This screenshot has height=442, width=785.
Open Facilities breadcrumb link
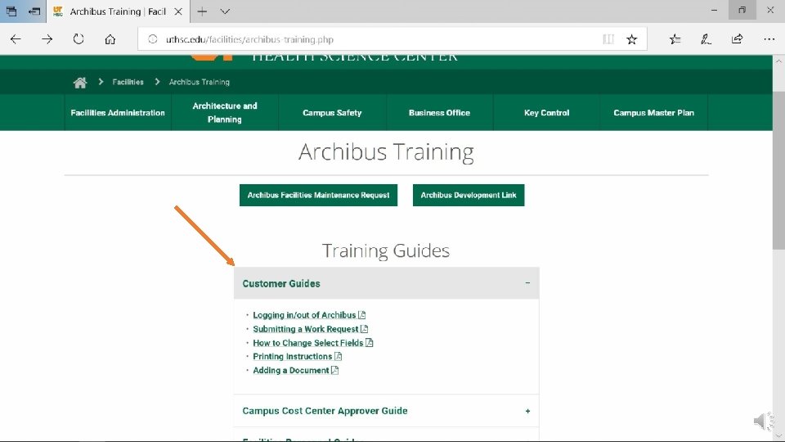pyautogui.click(x=128, y=82)
